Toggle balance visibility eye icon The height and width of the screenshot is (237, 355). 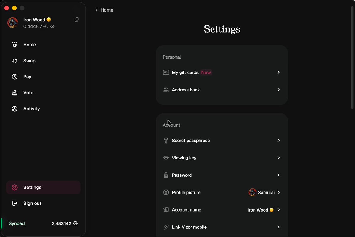coord(52,26)
